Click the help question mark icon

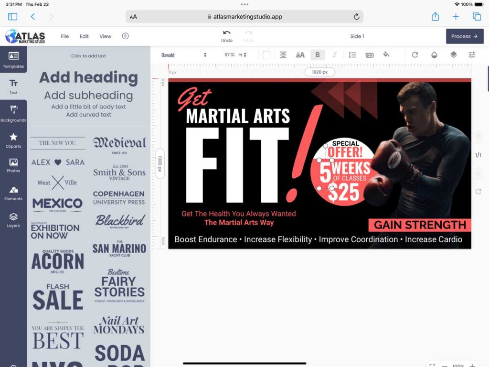pos(125,36)
